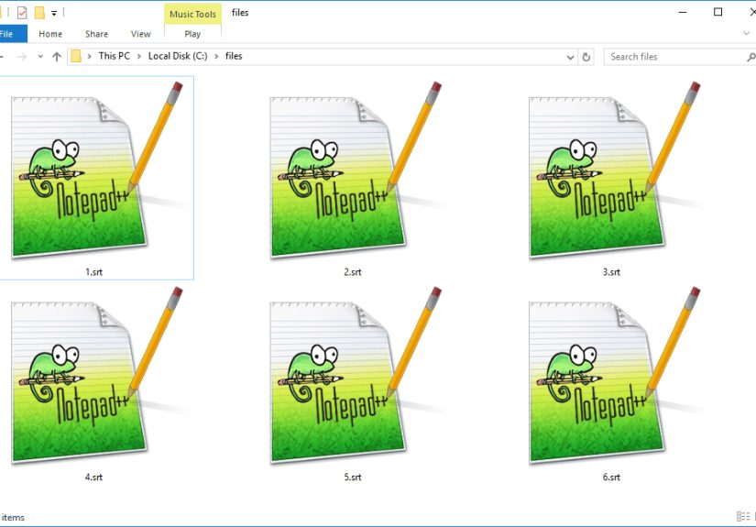The width and height of the screenshot is (756, 527).
Task: Click the Music Tools contextual tab header
Action: point(192,14)
